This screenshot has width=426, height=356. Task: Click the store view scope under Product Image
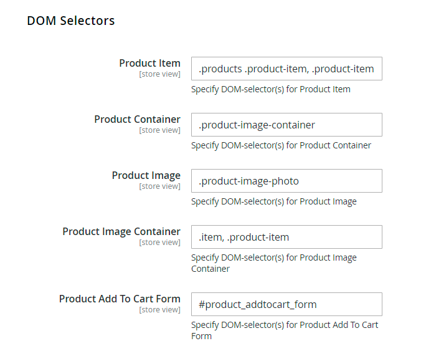pyautogui.click(x=159, y=186)
